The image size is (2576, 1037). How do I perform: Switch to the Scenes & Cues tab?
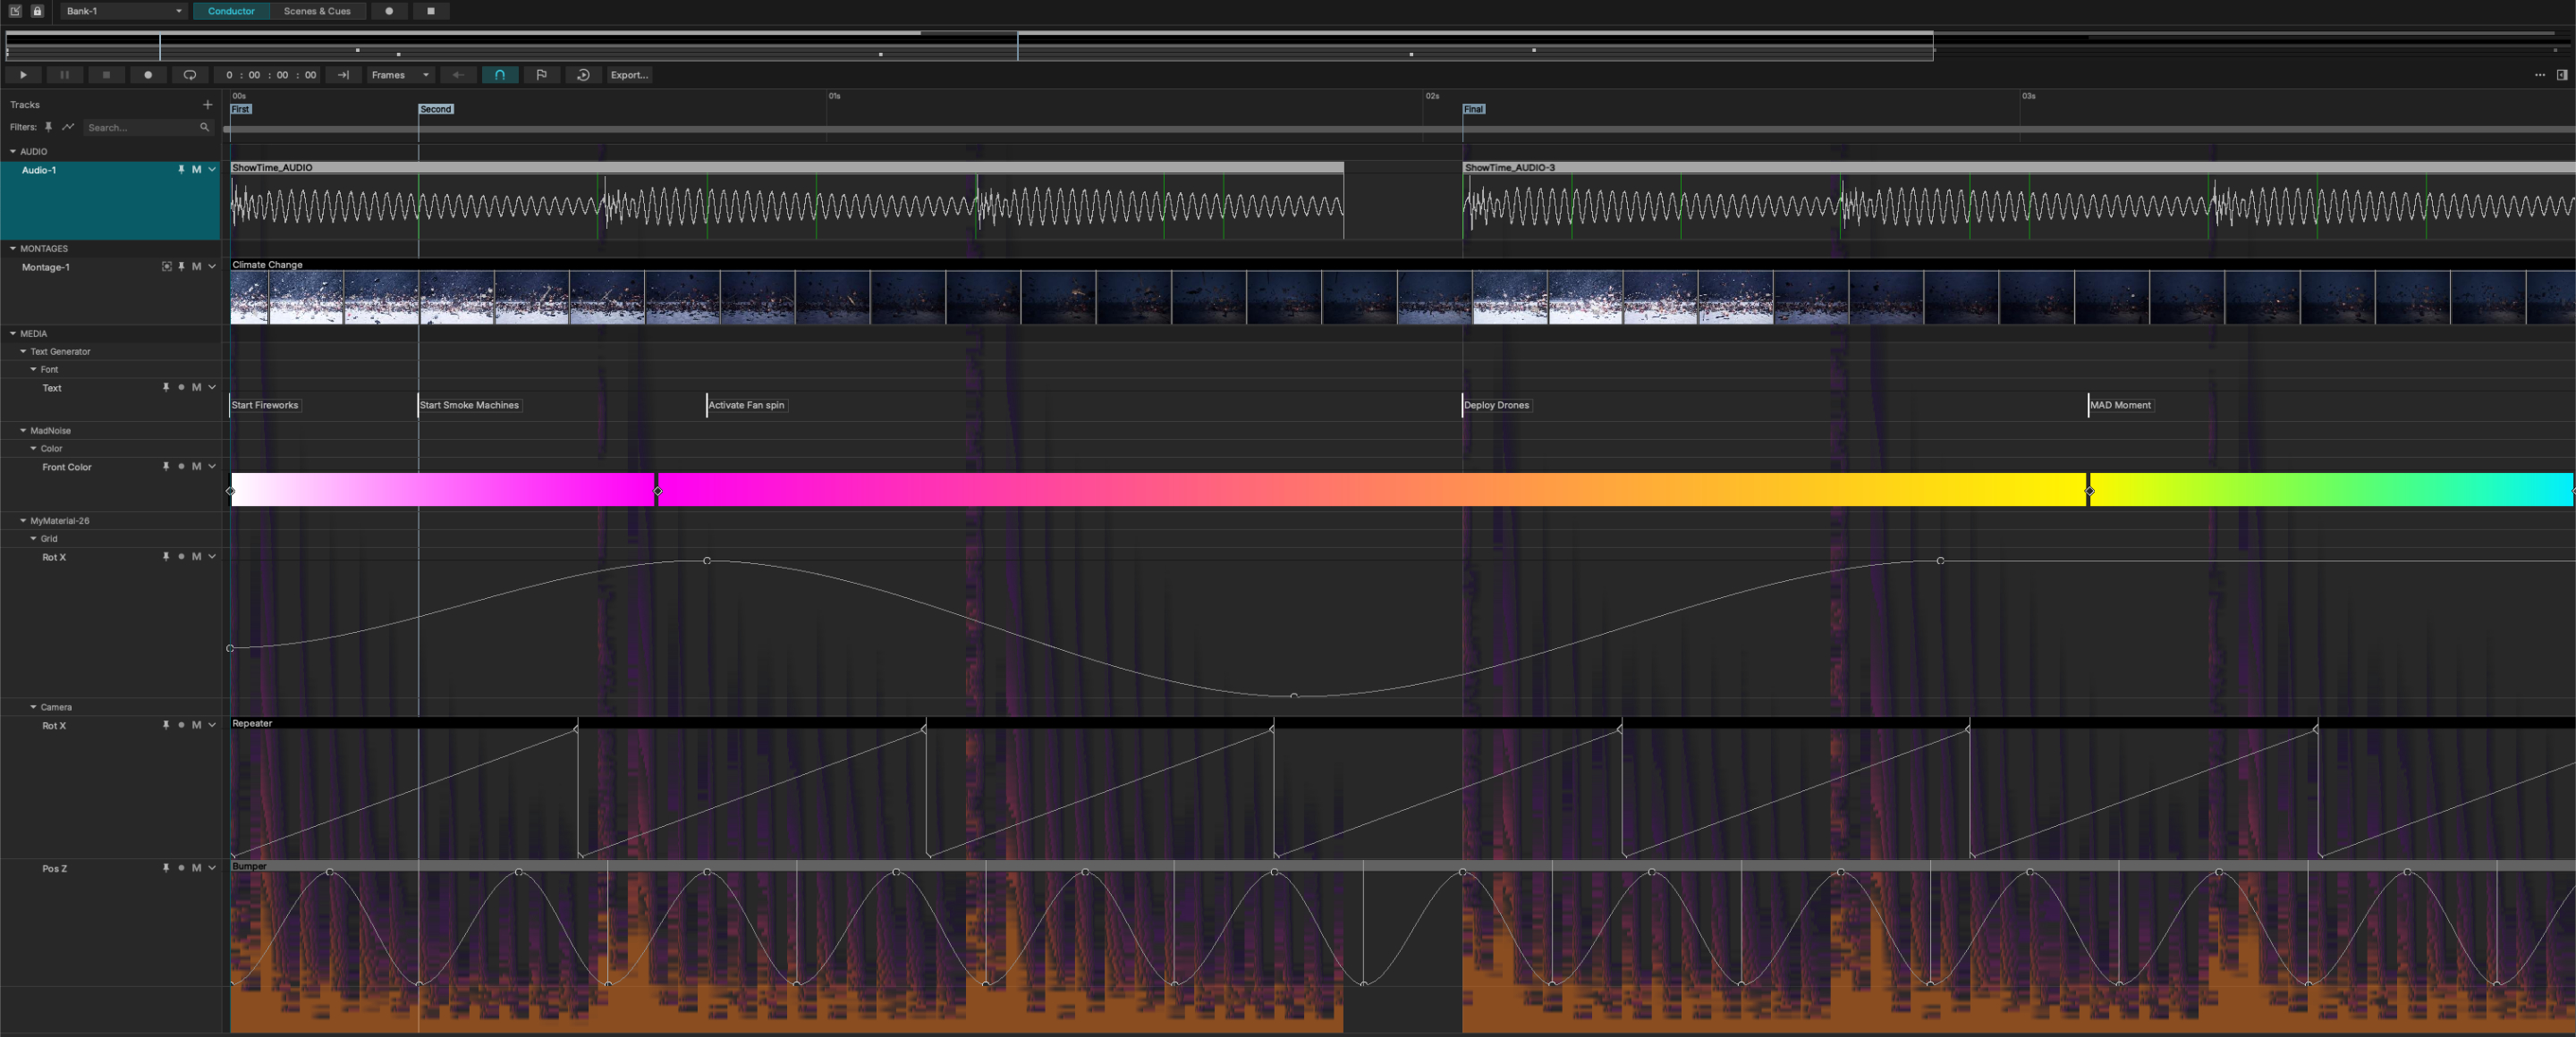click(x=317, y=11)
